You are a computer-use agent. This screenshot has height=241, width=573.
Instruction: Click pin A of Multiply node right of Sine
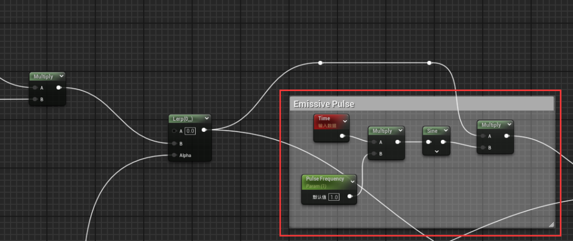coord(483,136)
